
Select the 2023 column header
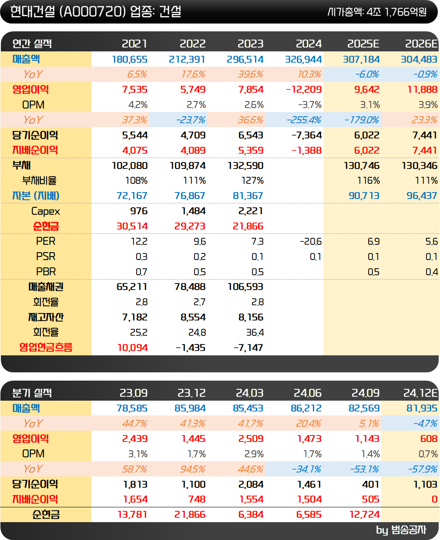point(250,44)
